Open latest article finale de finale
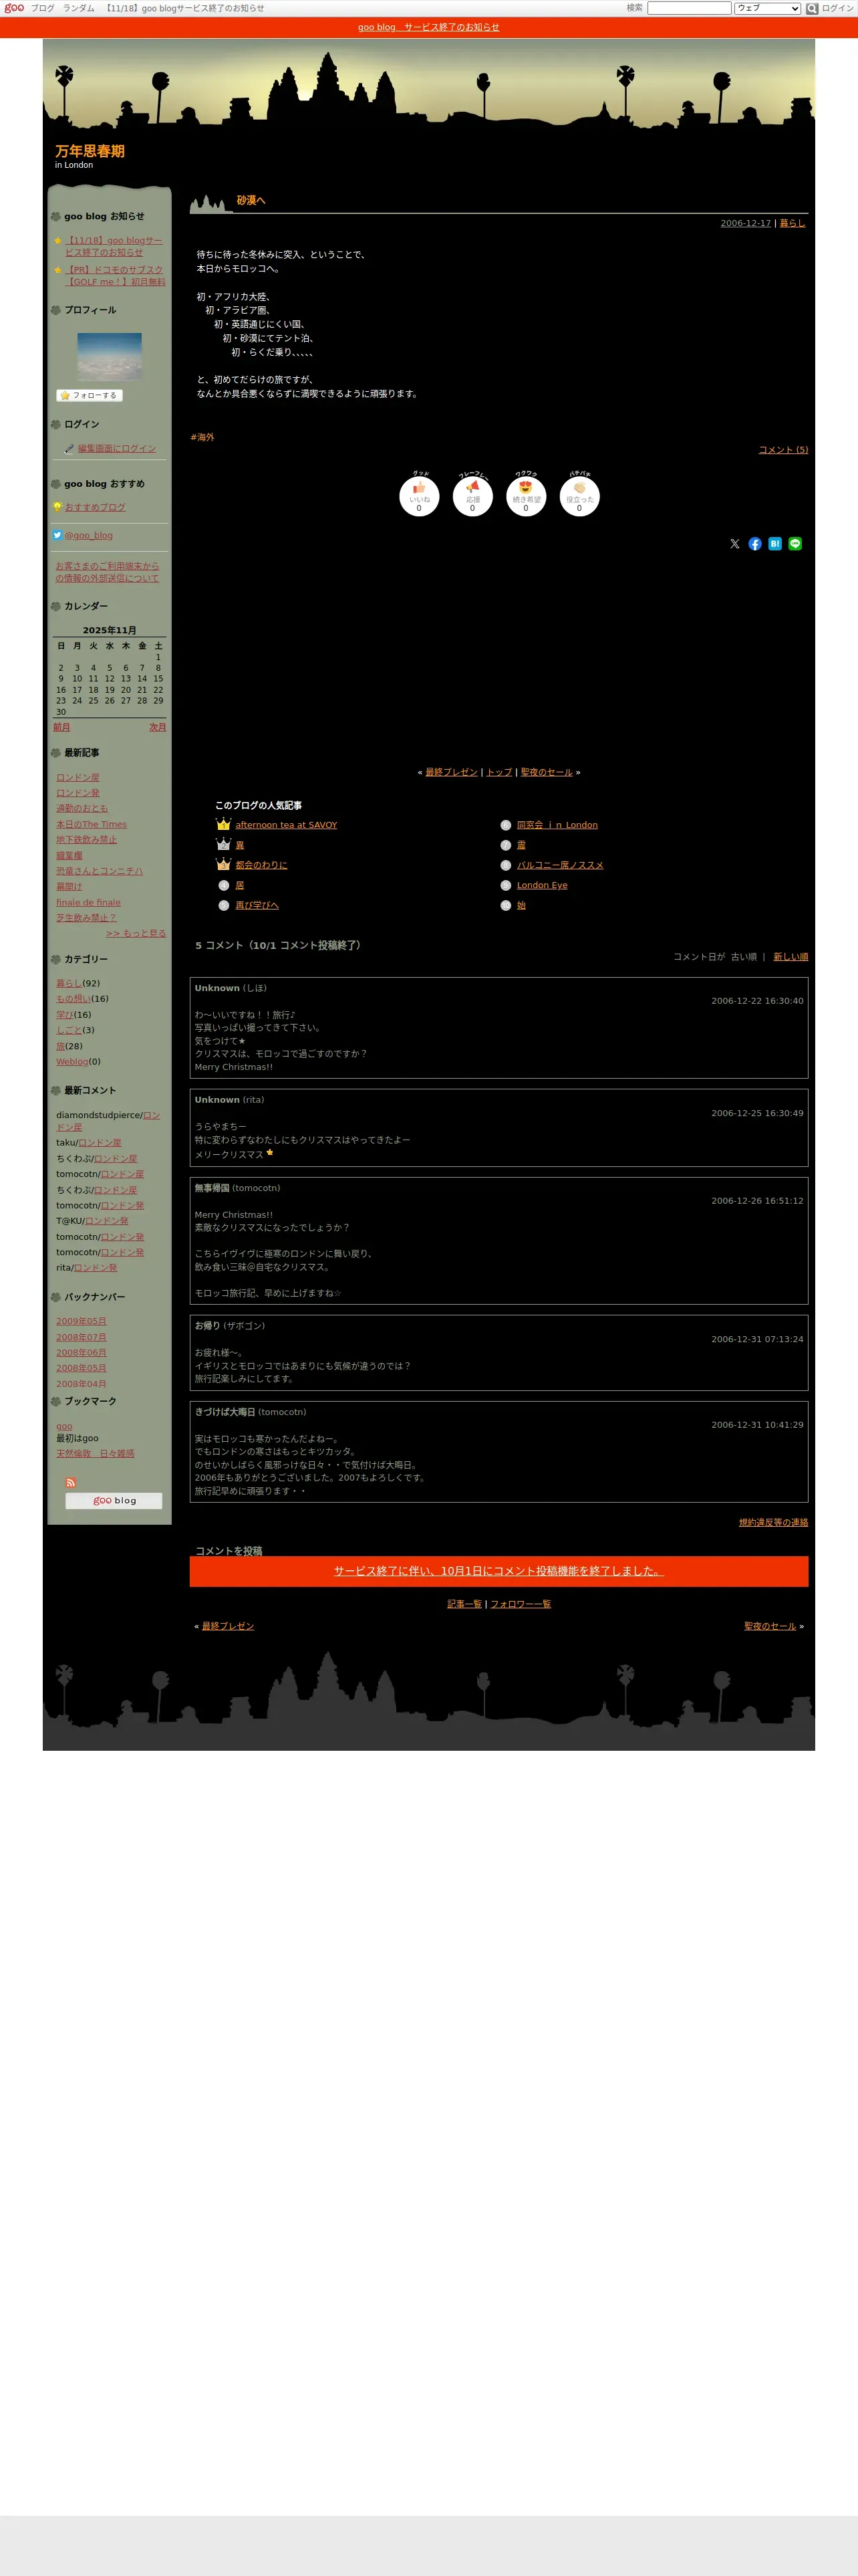Screen dimensions: 858x2576 tap(88, 903)
